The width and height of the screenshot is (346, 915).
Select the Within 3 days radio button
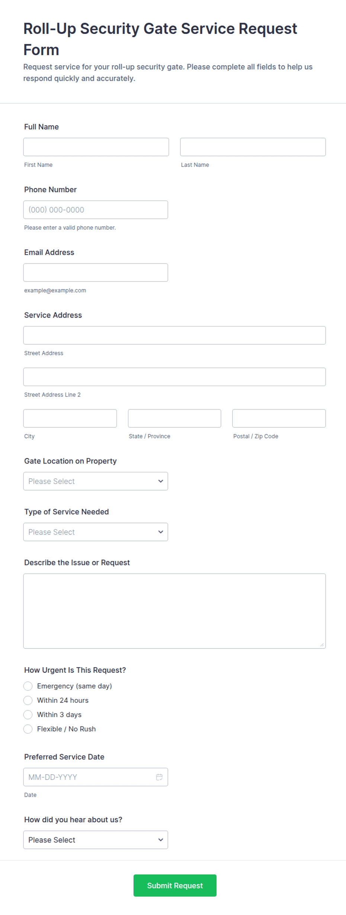coord(28,715)
